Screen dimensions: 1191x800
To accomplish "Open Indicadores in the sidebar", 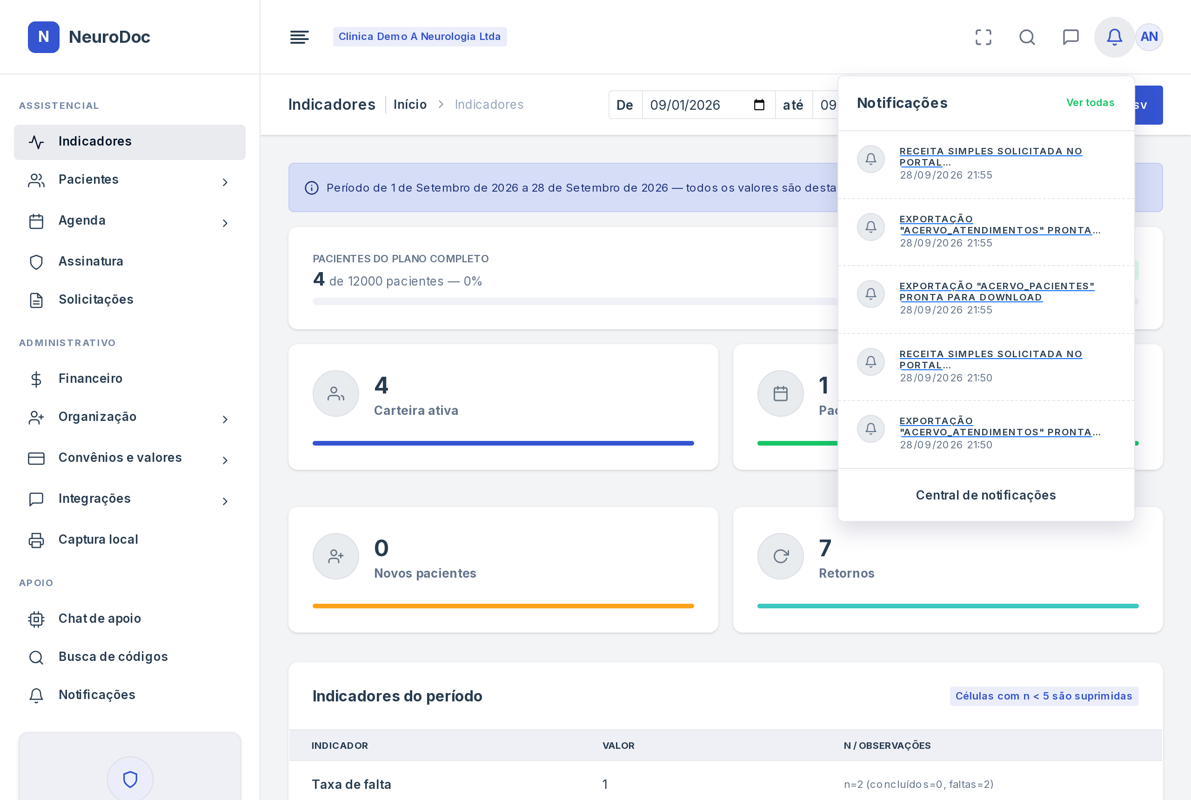I will (130, 142).
